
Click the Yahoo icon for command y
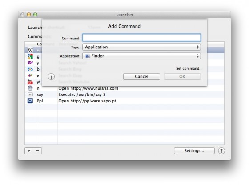tap(30, 63)
